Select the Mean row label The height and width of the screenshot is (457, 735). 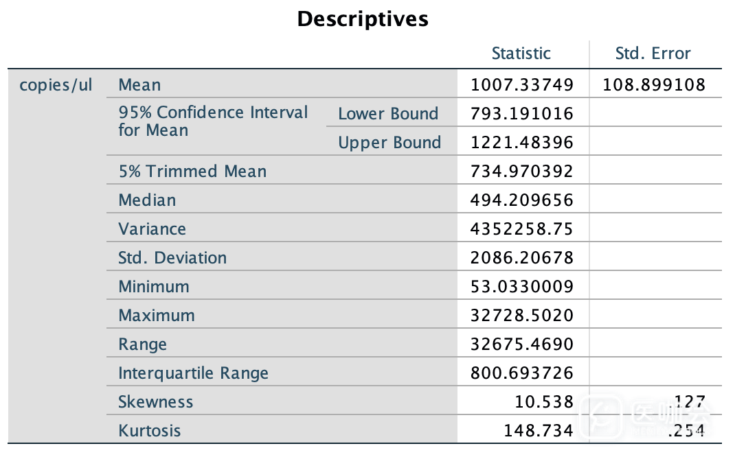139,85
